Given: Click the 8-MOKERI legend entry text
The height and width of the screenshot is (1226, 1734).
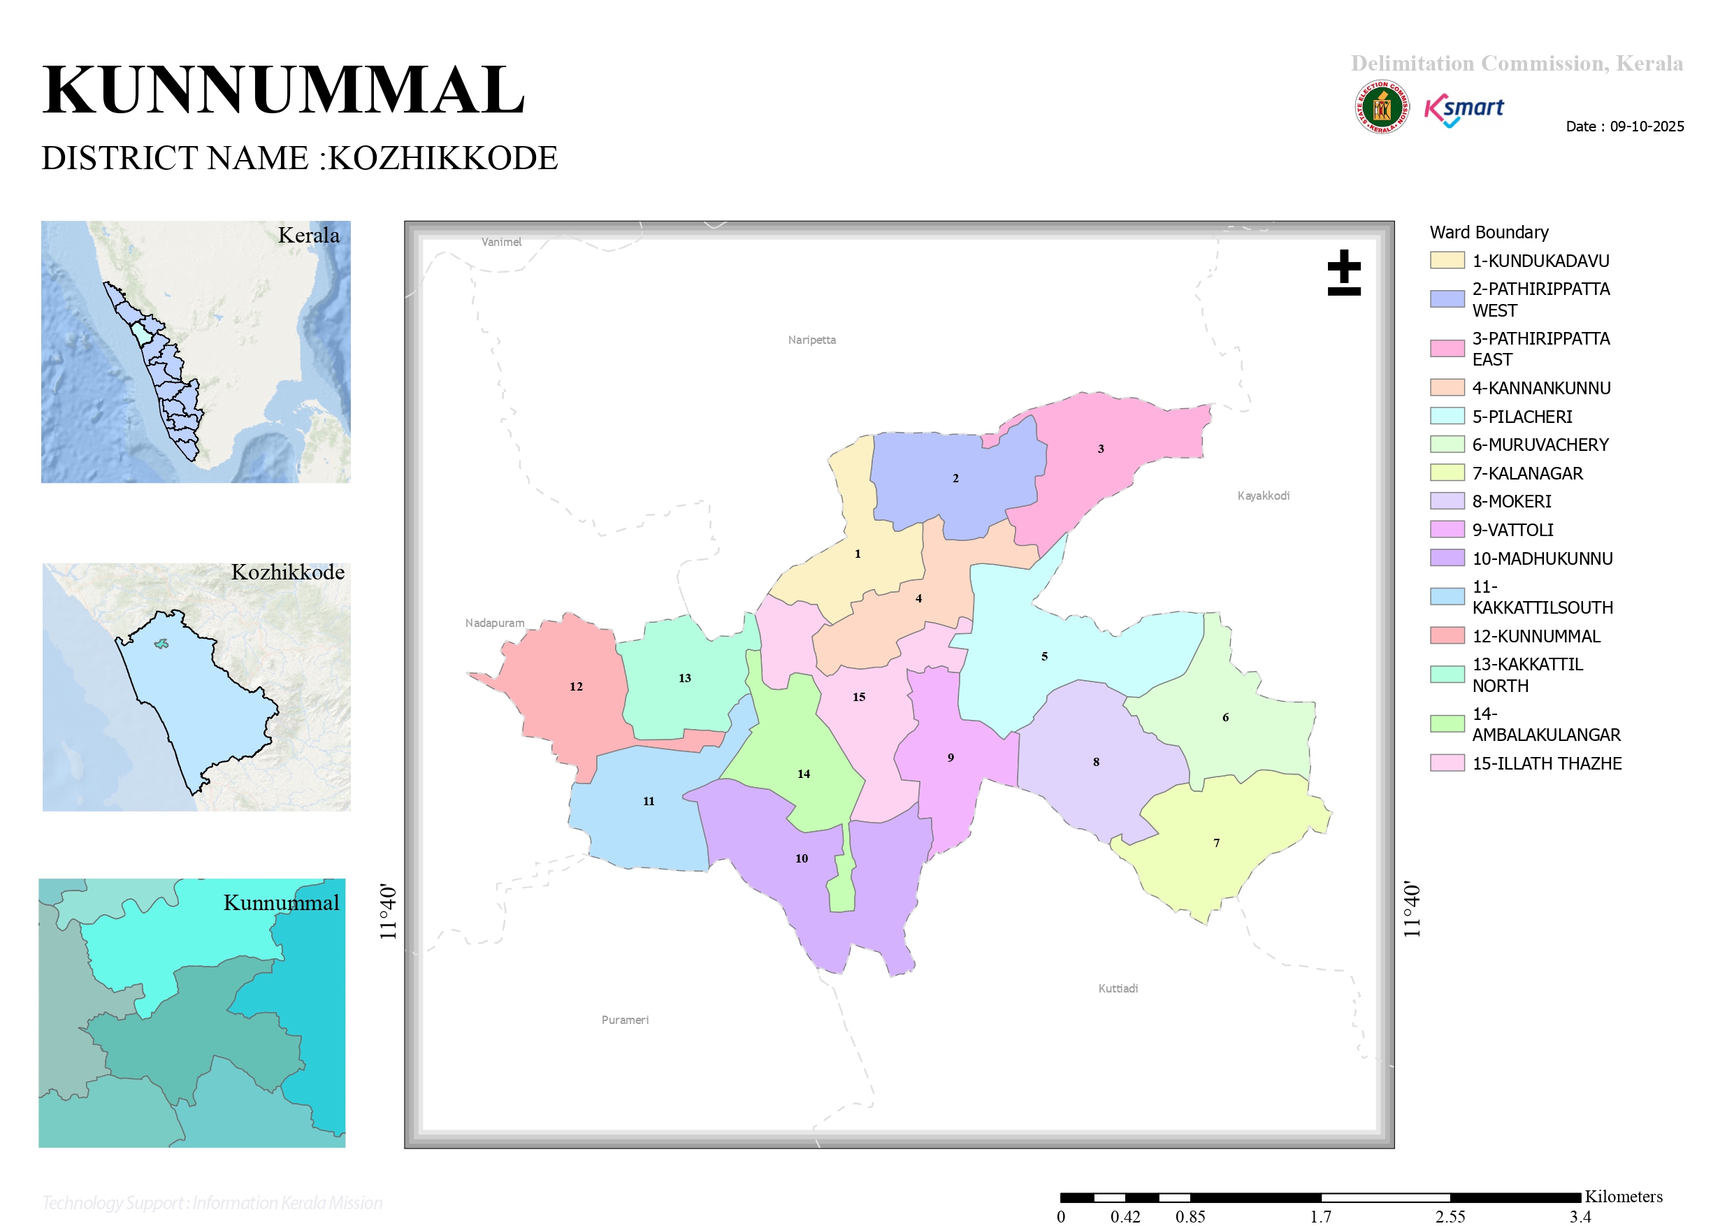Looking at the screenshot, I should click(1511, 501).
